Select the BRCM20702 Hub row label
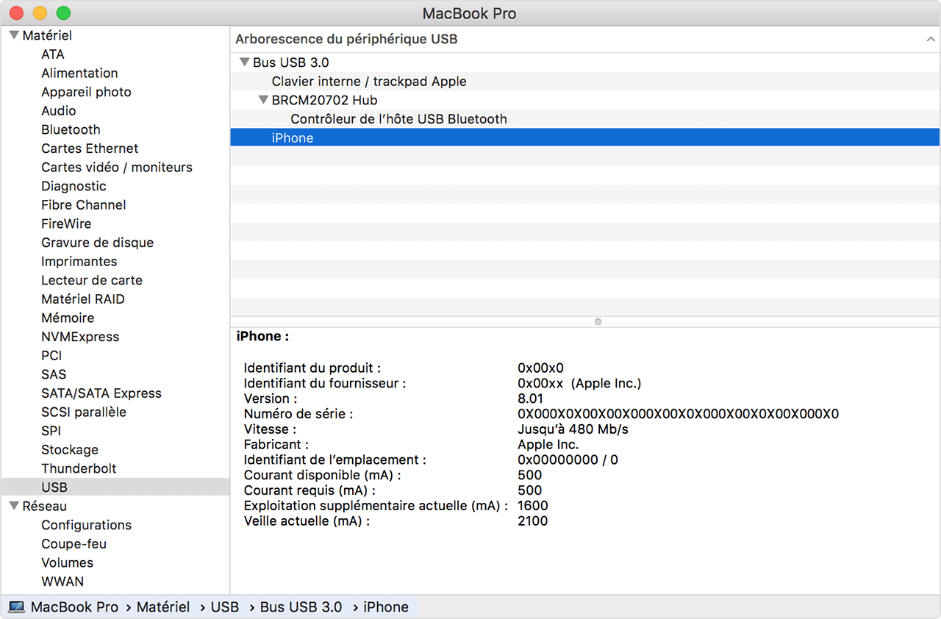Image resolution: width=941 pixels, height=619 pixels. pyautogui.click(x=325, y=100)
